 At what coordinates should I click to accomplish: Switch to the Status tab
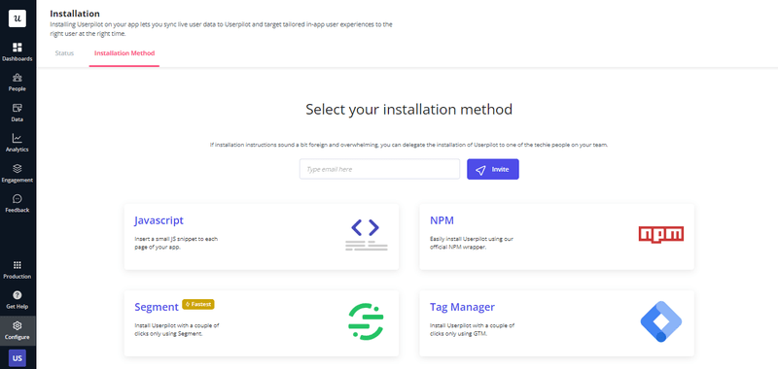tap(64, 53)
